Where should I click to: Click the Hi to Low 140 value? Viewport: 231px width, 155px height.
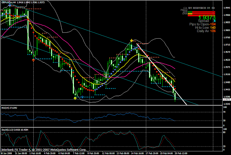pos(213,28)
